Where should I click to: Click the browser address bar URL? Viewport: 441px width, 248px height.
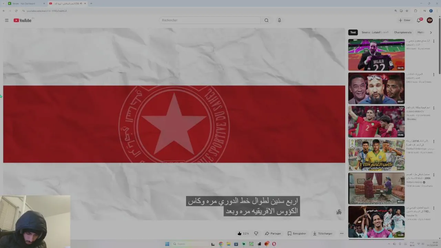(x=47, y=11)
